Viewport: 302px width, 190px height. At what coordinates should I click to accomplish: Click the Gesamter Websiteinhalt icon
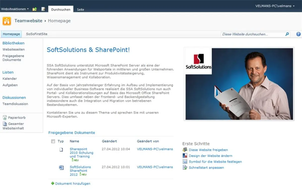5,124
